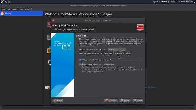
Task: Click the license certificate icon on the welcome page
Action: [x=47, y=87]
